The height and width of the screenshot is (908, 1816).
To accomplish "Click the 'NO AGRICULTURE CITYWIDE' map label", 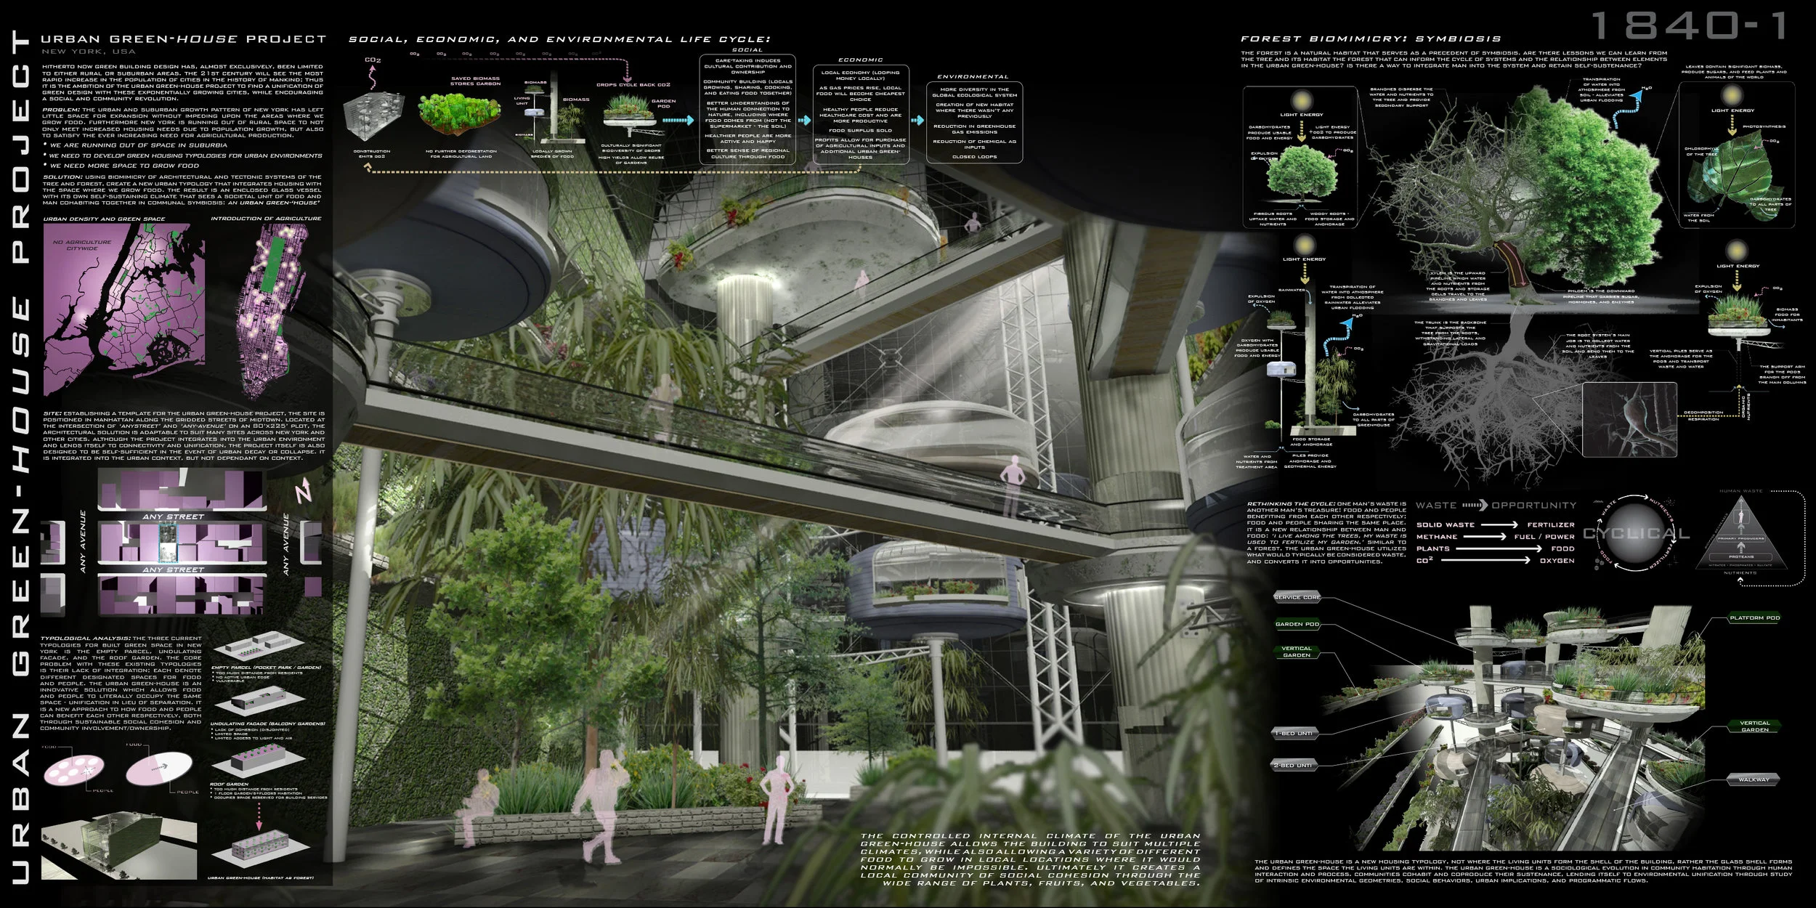I will point(82,245).
